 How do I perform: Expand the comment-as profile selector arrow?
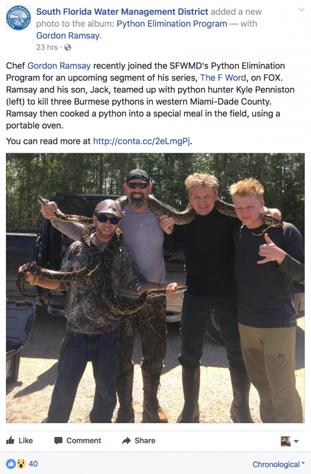(x=296, y=441)
